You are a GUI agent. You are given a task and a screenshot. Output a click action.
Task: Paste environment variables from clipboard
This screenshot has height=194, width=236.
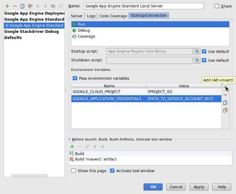pyautogui.click(x=225, y=110)
